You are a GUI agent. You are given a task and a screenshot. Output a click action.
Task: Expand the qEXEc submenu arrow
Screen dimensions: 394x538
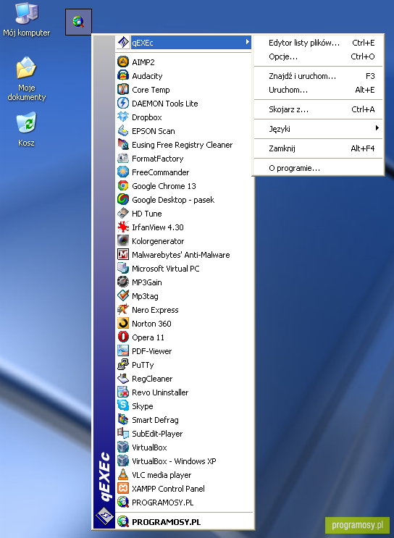[x=248, y=42]
